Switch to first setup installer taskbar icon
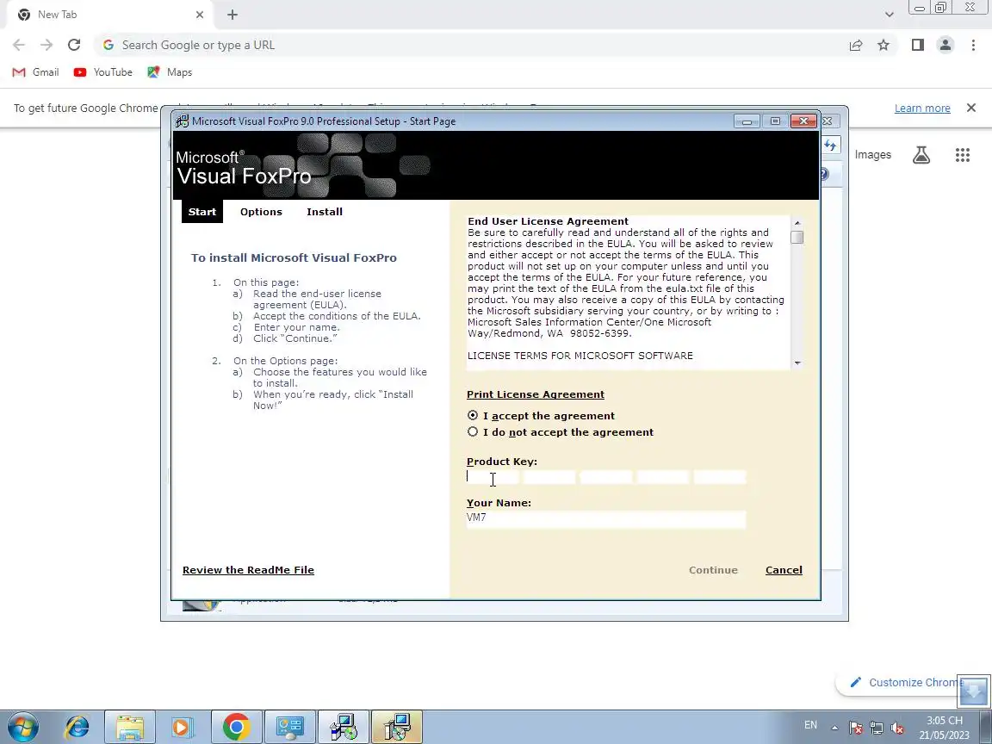 (x=343, y=727)
